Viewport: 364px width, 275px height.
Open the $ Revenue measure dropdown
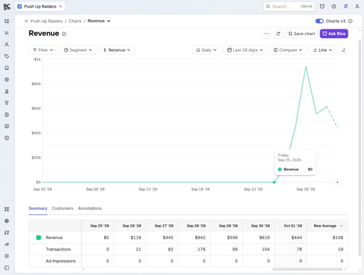point(117,50)
